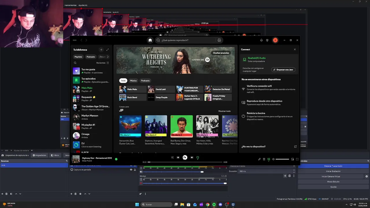Open advanced audio properties gears icon
The image size is (370, 208).
pos(140,194)
